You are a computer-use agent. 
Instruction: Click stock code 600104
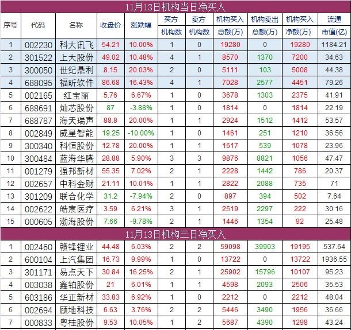39,260
